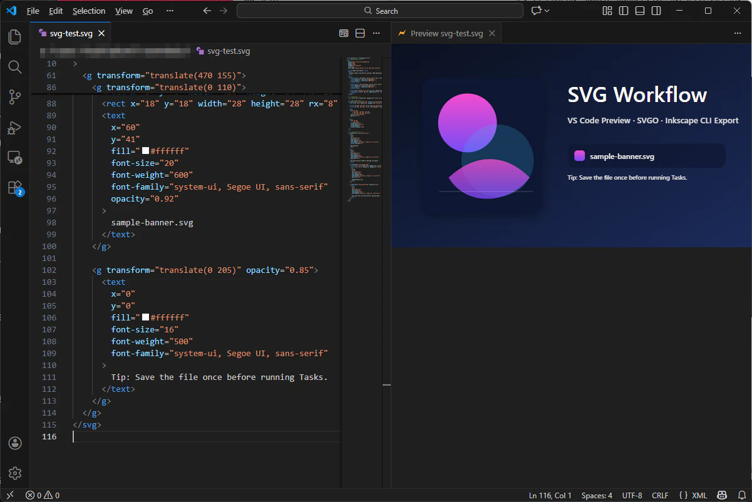The image size is (752, 502).
Task: Open Copilot status icon in status bar
Action: pos(721,495)
